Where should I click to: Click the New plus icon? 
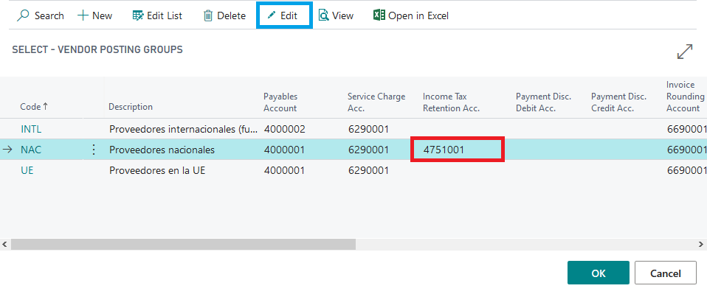83,15
